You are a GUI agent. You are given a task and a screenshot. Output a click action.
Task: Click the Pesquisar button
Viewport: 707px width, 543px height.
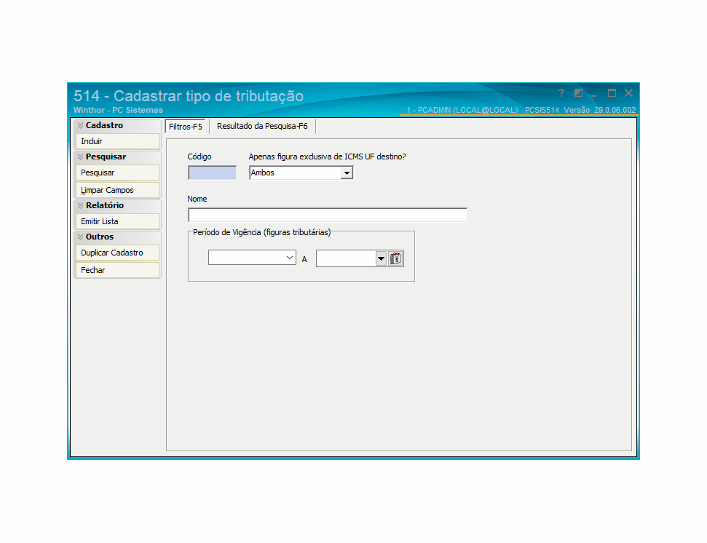click(x=117, y=173)
